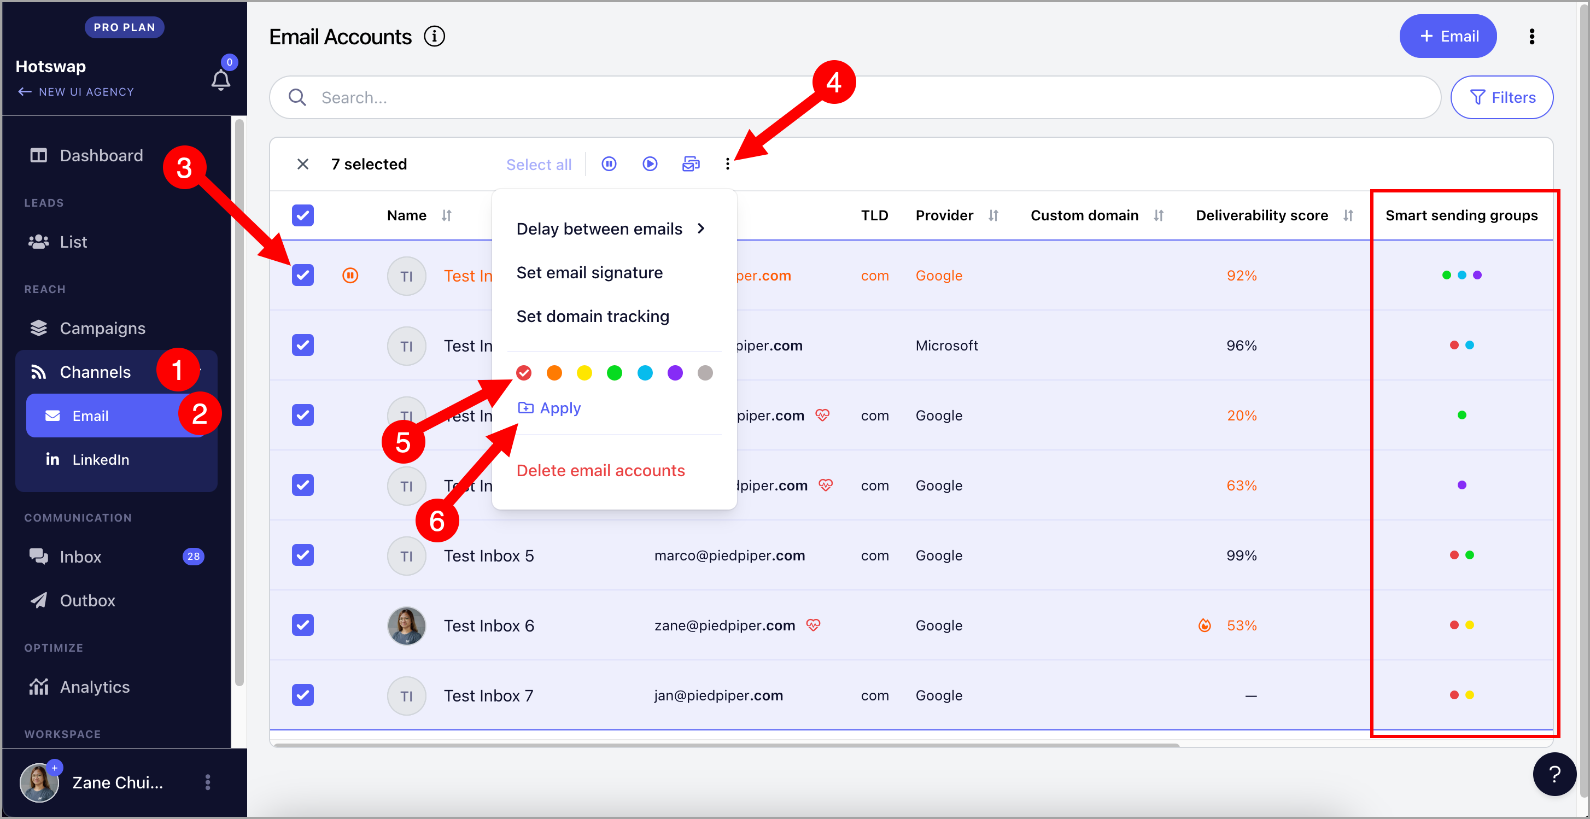Click the Test Inbox 6 avatar photo
The width and height of the screenshot is (1590, 819).
point(406,625)
